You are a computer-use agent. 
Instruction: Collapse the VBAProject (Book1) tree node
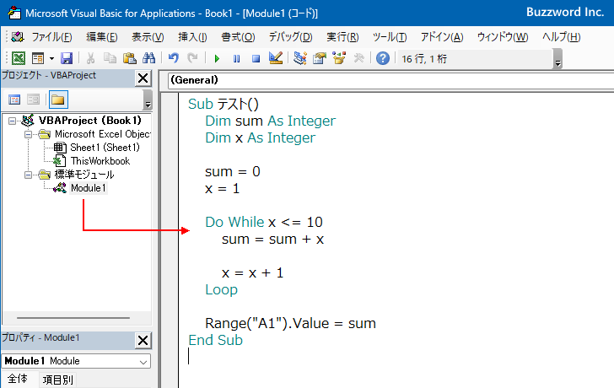(13, 121)
